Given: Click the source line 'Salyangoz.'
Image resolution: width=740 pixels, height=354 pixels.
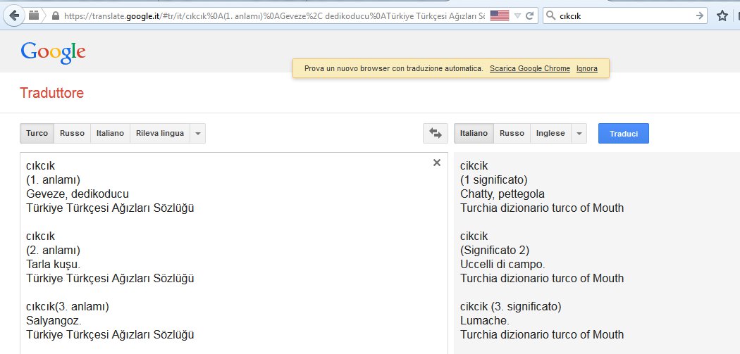Looking at the screenshot, I should click(x=54, y=320).
